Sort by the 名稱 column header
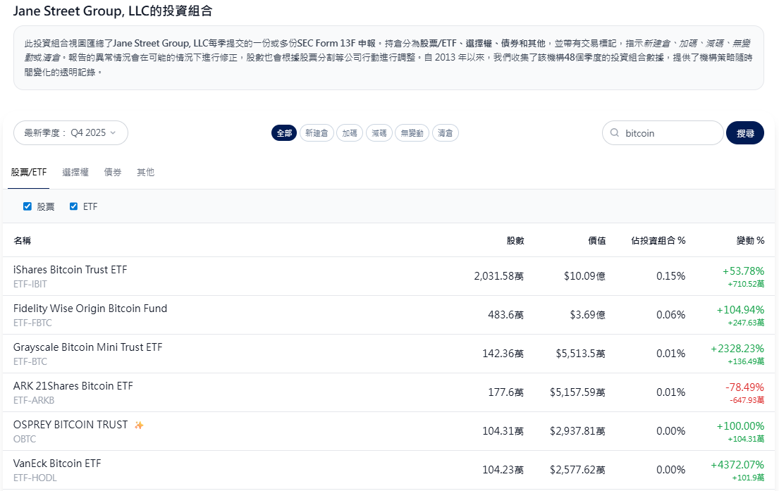The width and height of the screenshot is (779, 491). click(x=23, y=241)
